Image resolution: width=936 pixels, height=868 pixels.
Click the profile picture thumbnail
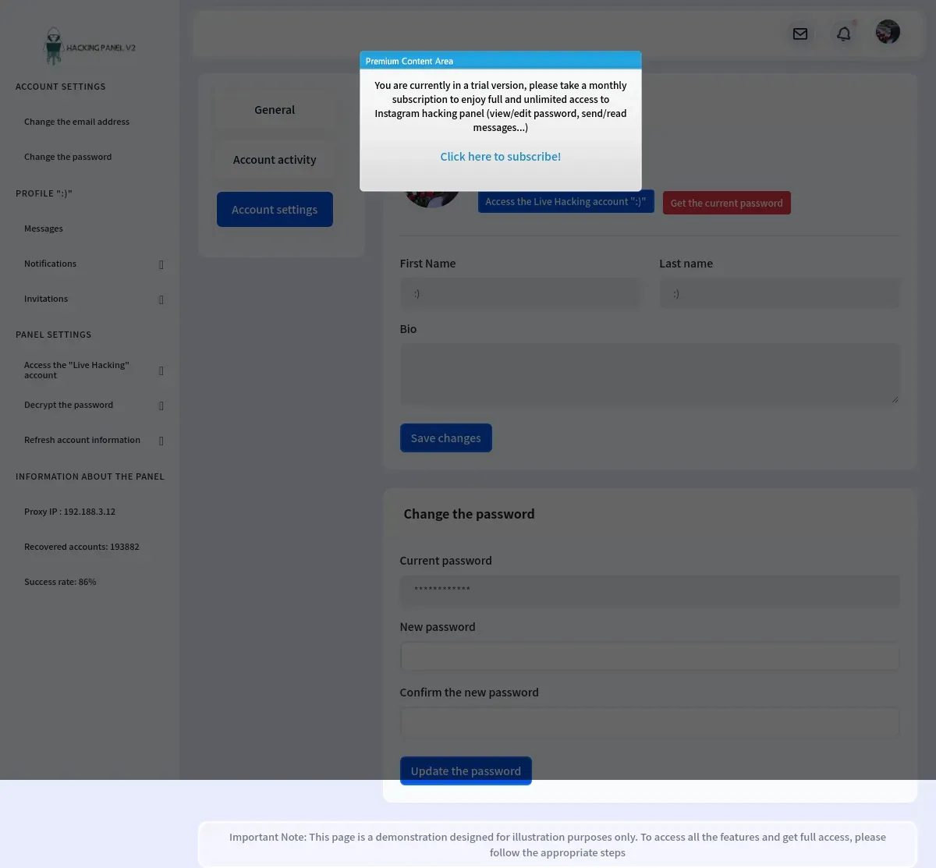(x=432, y=199)
